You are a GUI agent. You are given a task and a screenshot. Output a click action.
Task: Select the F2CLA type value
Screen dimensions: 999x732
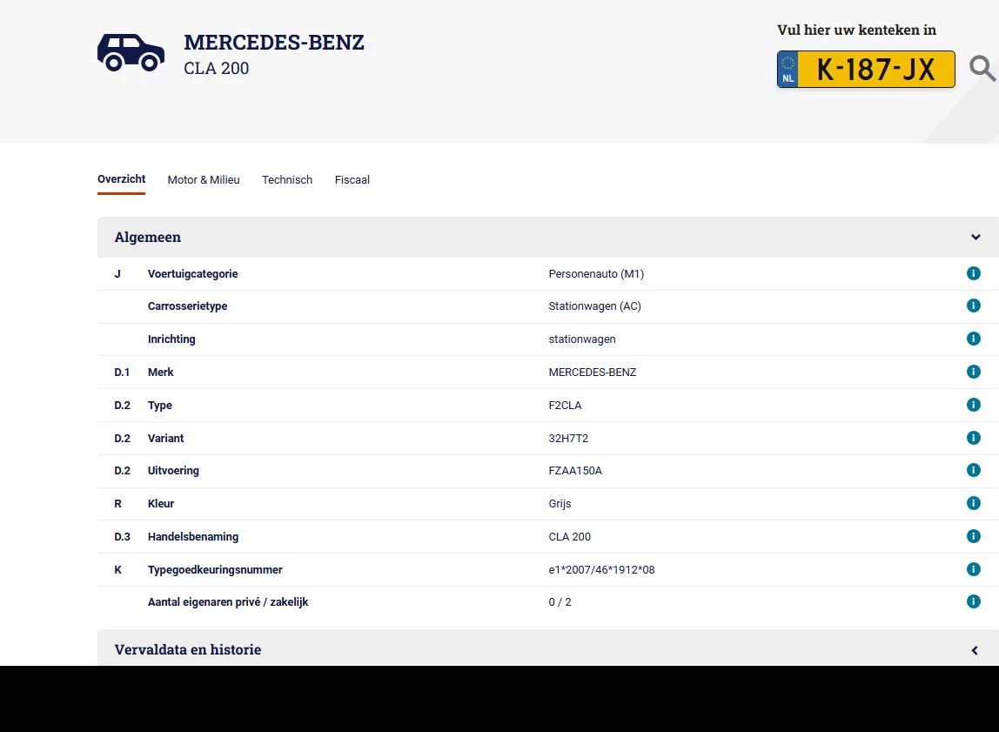[x=565, y=406]
